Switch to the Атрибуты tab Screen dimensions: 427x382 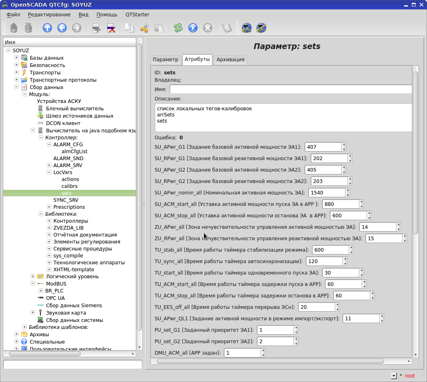[197, 59]
